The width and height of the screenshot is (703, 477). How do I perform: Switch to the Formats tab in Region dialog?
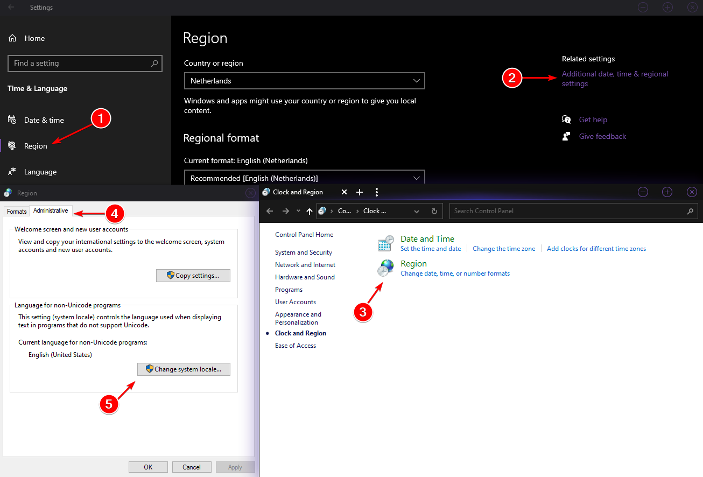click(17, 212)
